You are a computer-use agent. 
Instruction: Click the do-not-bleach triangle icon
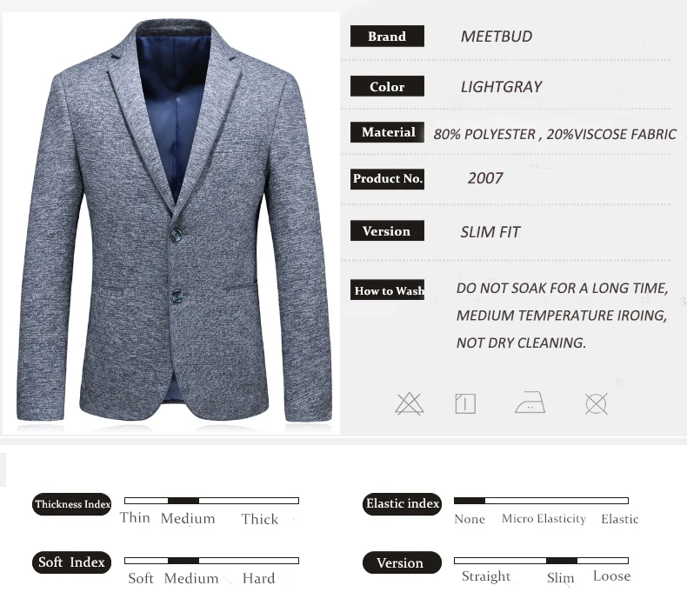point(409,403)
